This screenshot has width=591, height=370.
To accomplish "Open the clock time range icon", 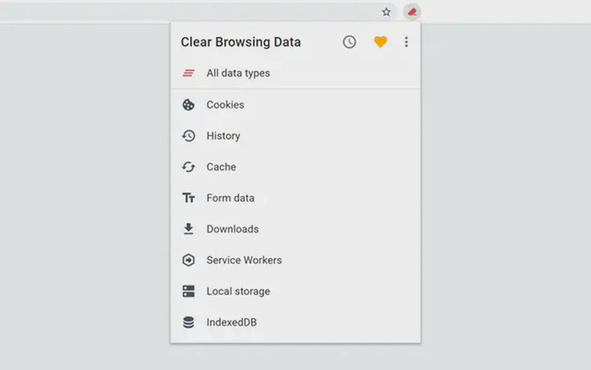I will pyautogui.click(x=349, y=42).
